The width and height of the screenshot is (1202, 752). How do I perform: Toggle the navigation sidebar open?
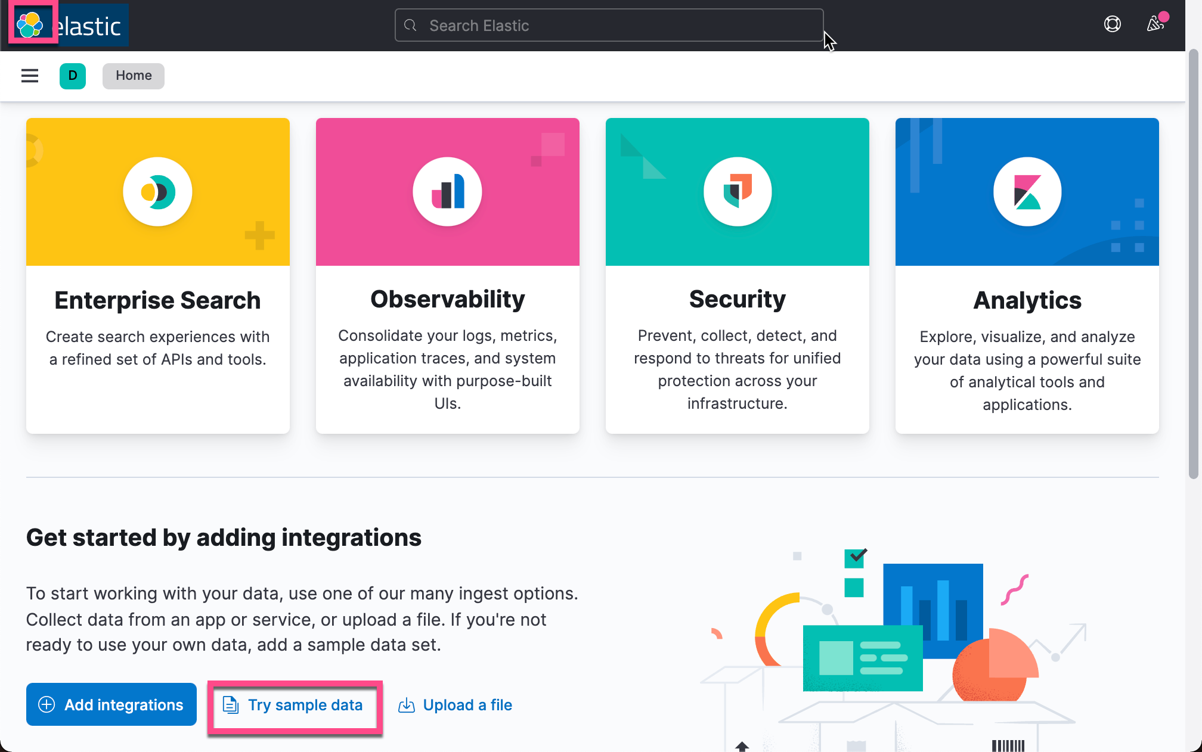click(x=29, y=76)
